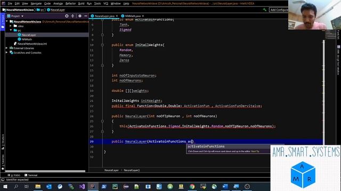The height and width of the screenshot is (191, 341).
Task: Open the Terminal tool window
Action: 31,175
